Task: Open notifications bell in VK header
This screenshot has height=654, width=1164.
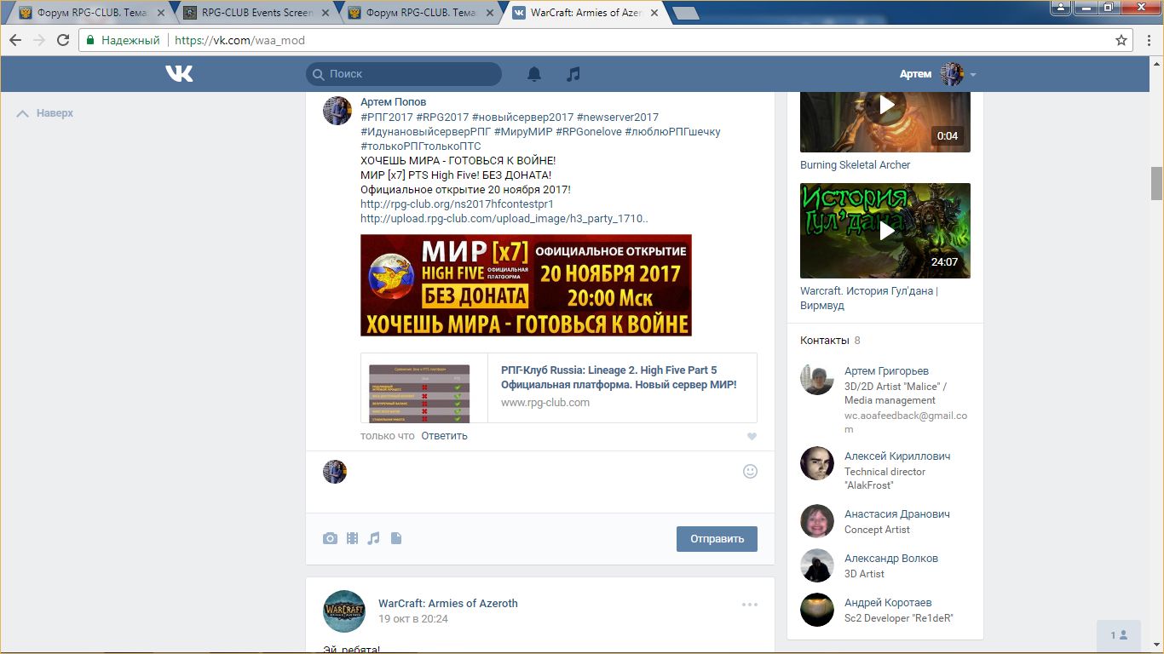Action: click(534, 74)
